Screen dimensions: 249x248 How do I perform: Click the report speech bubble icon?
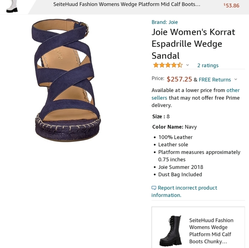154,188
